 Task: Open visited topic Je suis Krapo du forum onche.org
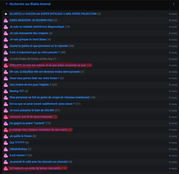(x=31, y=59)
